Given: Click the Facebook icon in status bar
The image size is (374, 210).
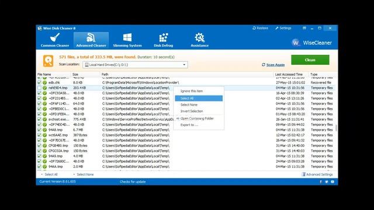Looking at the screenshot, I should pos(321,181).
